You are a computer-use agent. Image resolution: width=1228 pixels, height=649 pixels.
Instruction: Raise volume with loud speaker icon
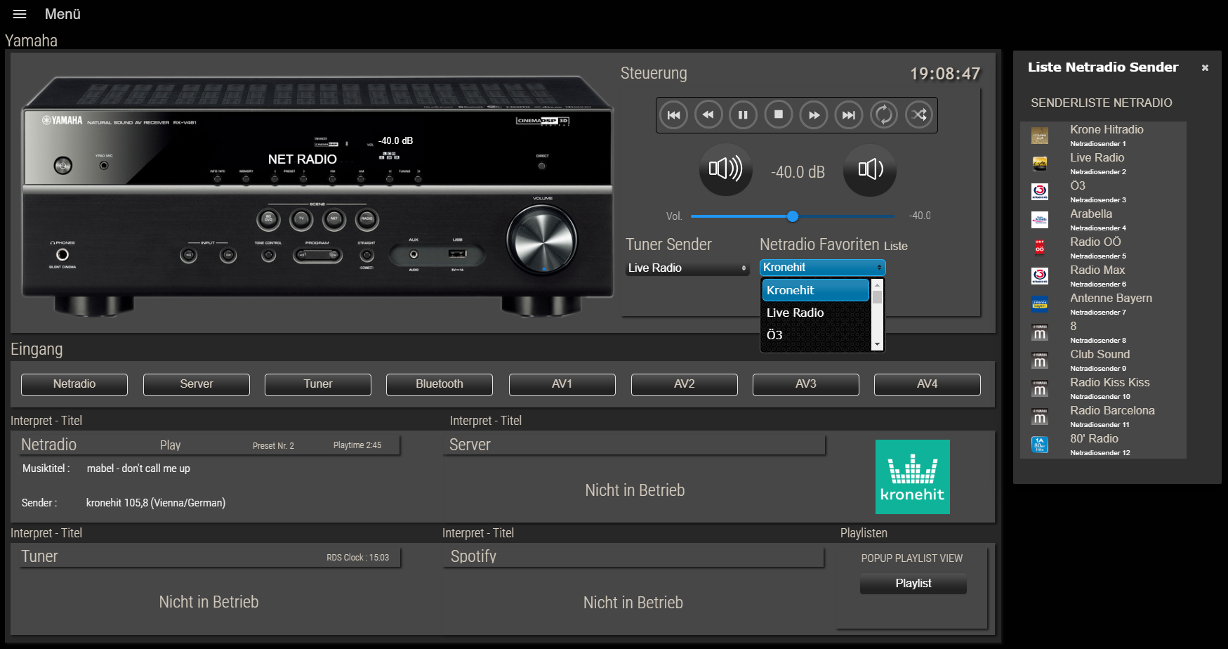[725, 169]
